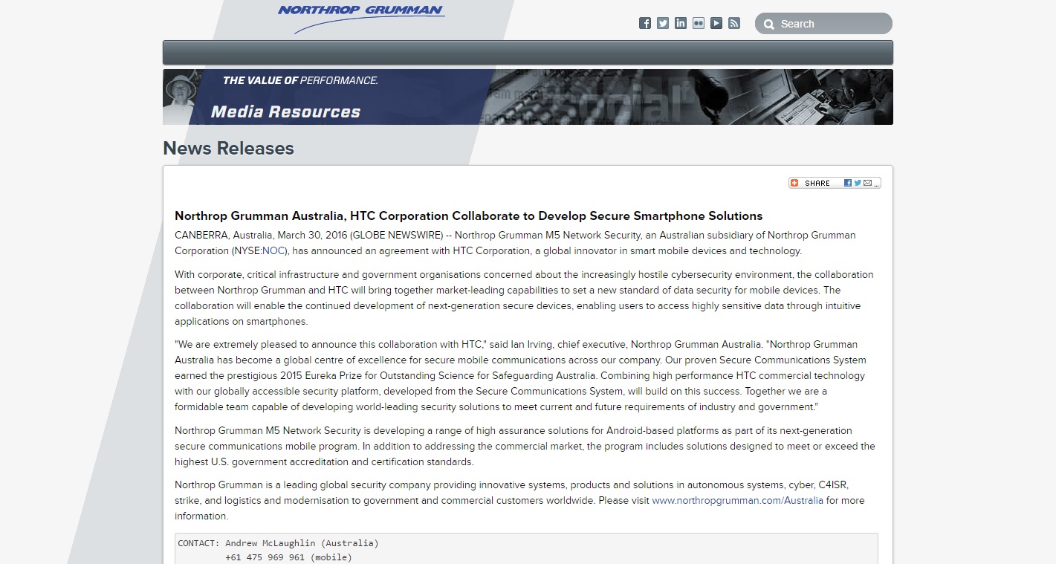Follow the NOC stock ticker link

click(274, 250)
